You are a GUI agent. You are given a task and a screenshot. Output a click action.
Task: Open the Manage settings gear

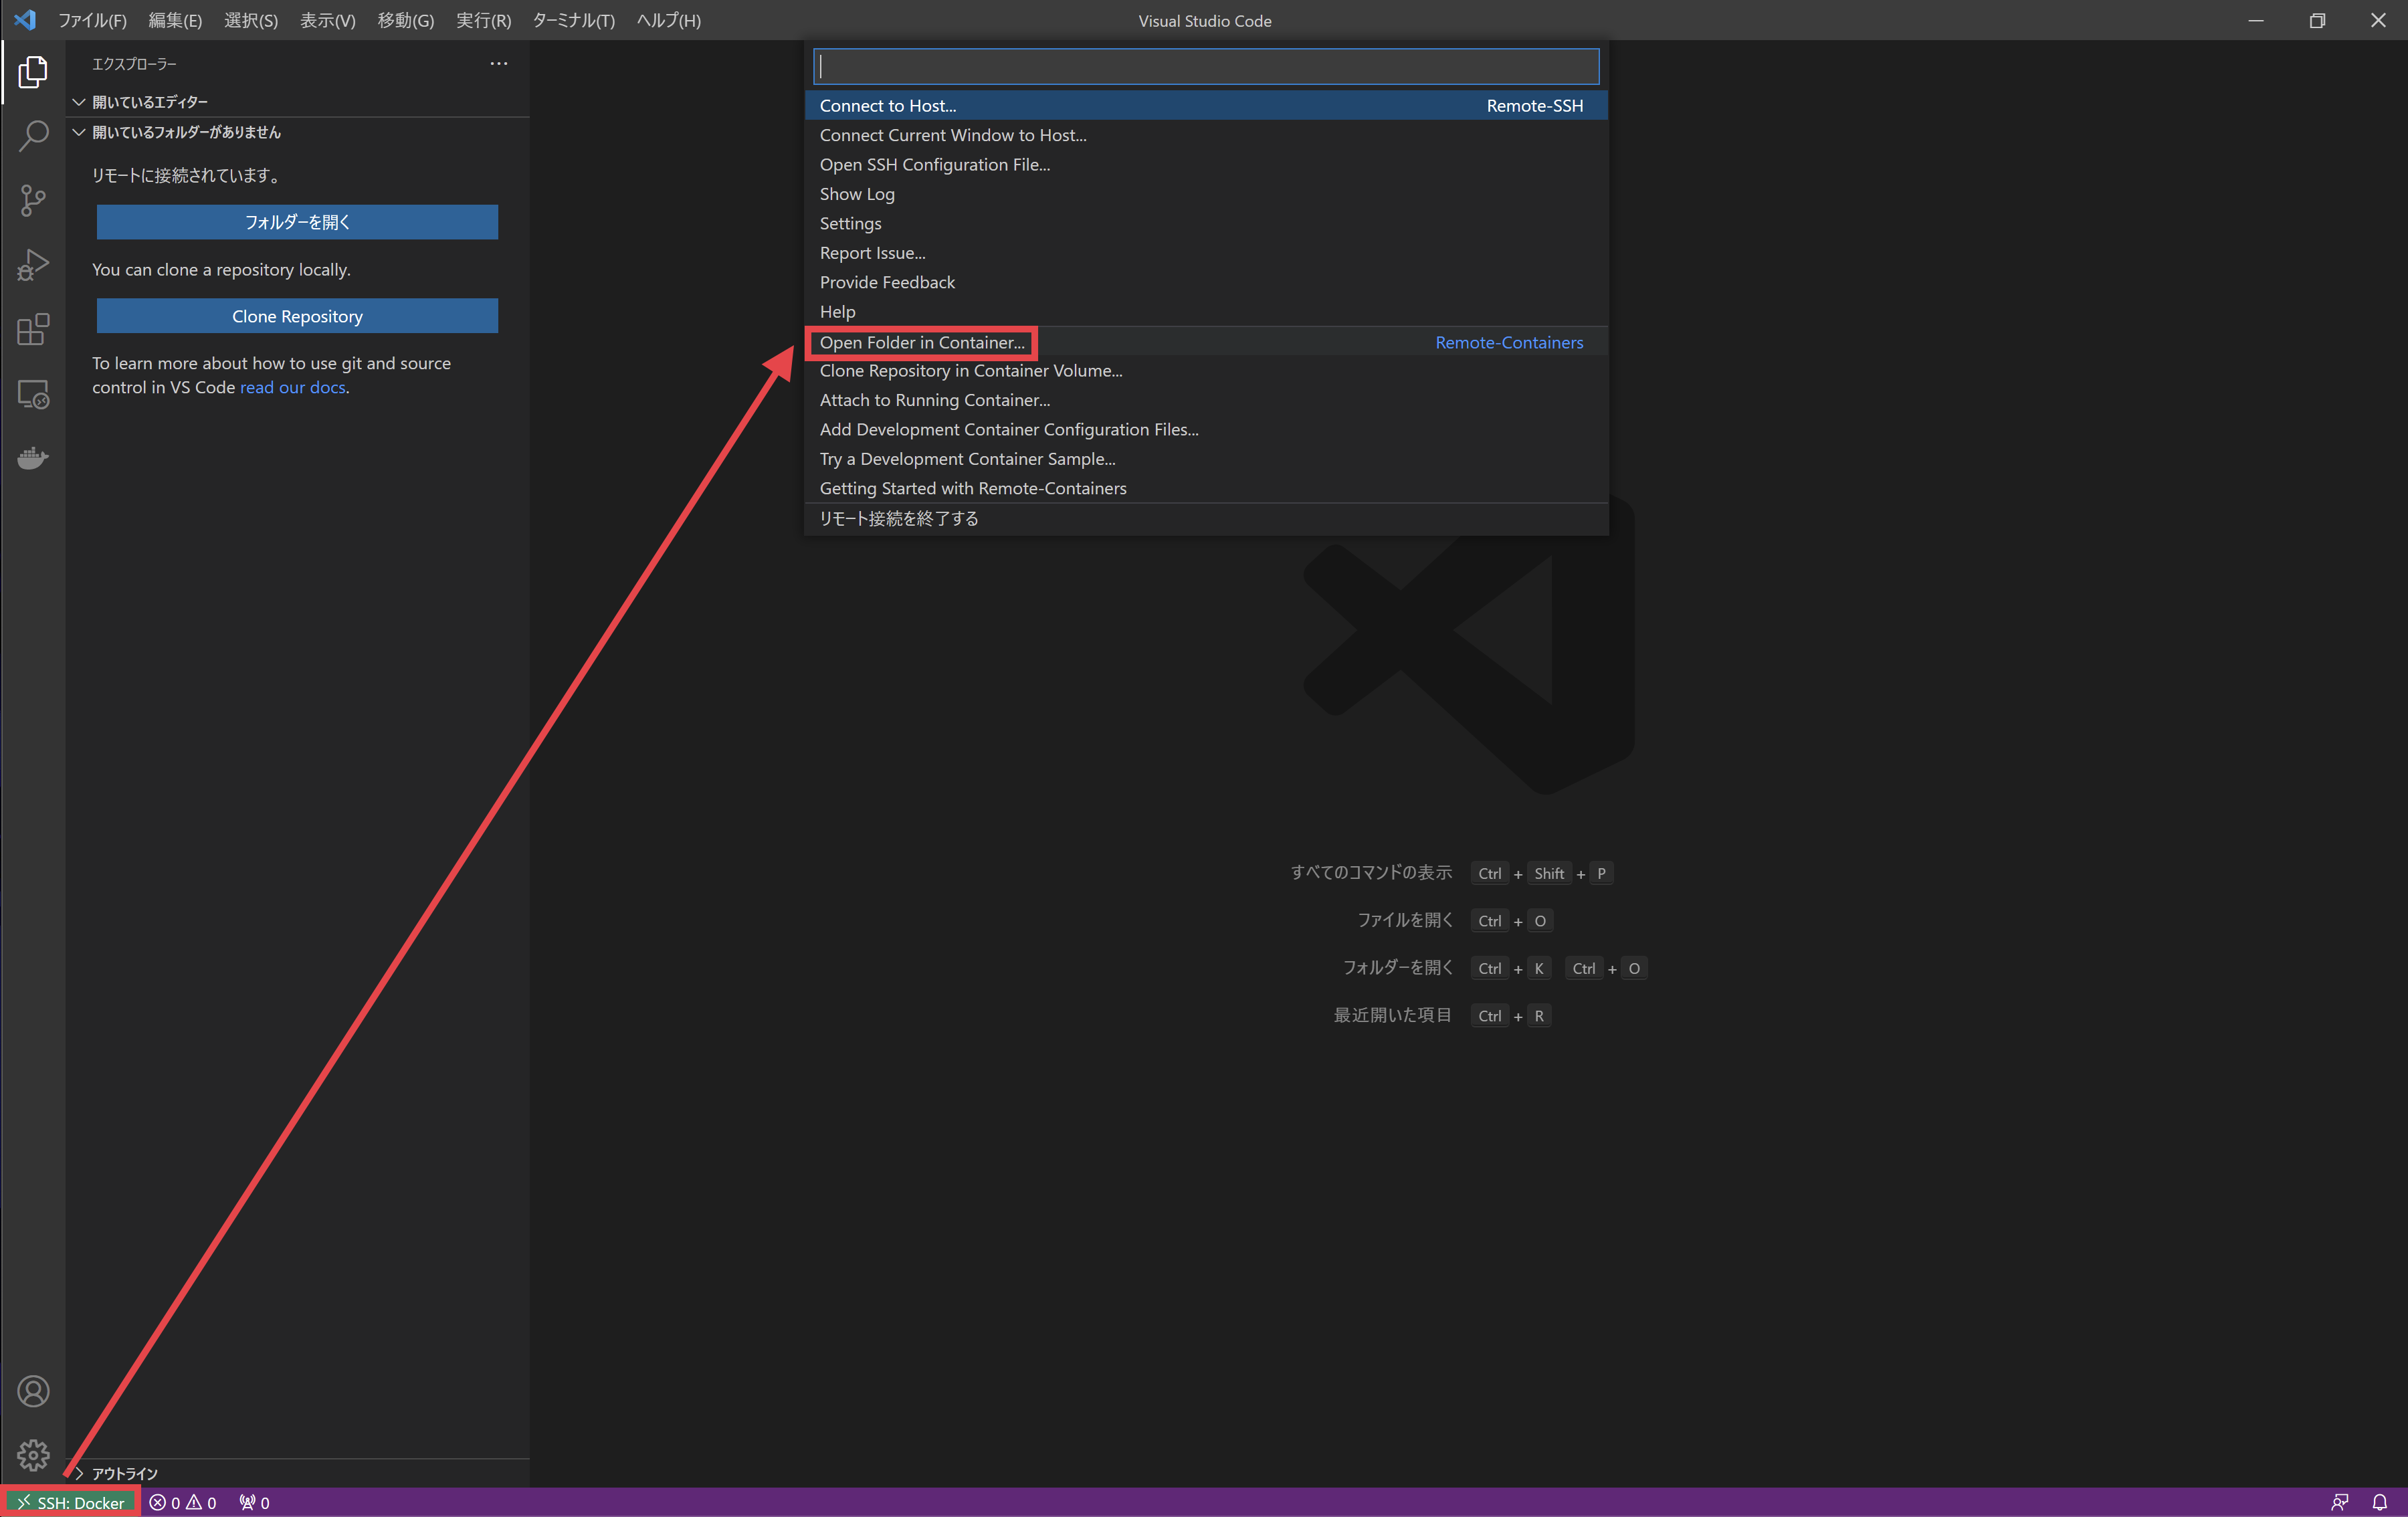tap(33, 1456)
